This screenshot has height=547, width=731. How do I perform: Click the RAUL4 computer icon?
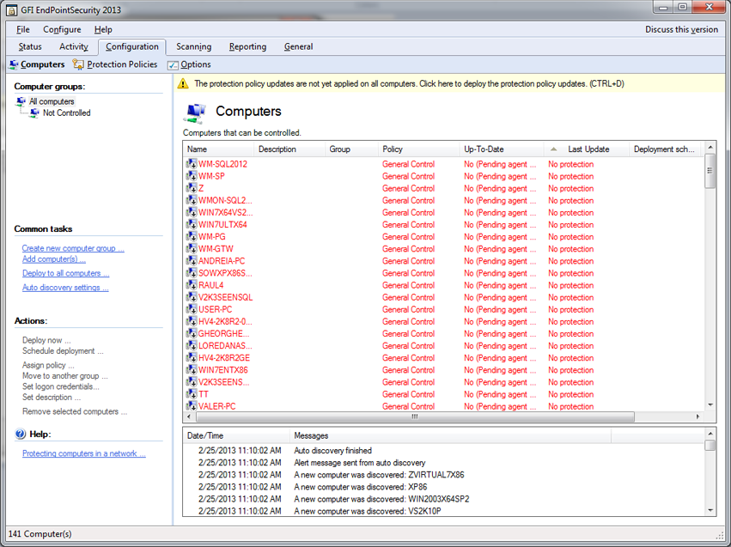pyautogui.click(x=192, y=285)
